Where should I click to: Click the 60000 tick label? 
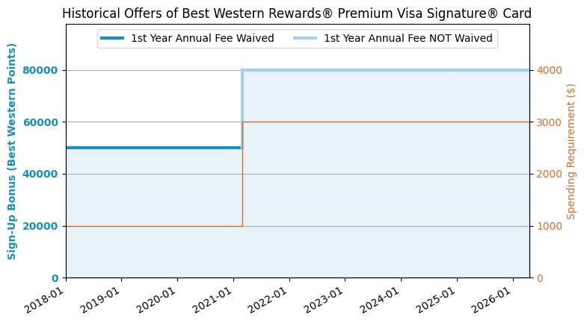point(43,122)
